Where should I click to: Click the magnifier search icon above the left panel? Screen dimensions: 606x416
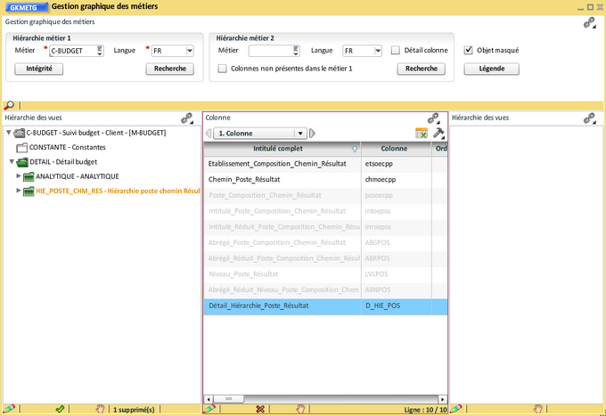[x=9, y=106]
